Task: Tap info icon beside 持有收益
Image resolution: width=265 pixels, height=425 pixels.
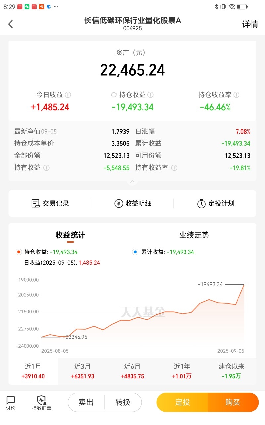Action: click(46, 168)
